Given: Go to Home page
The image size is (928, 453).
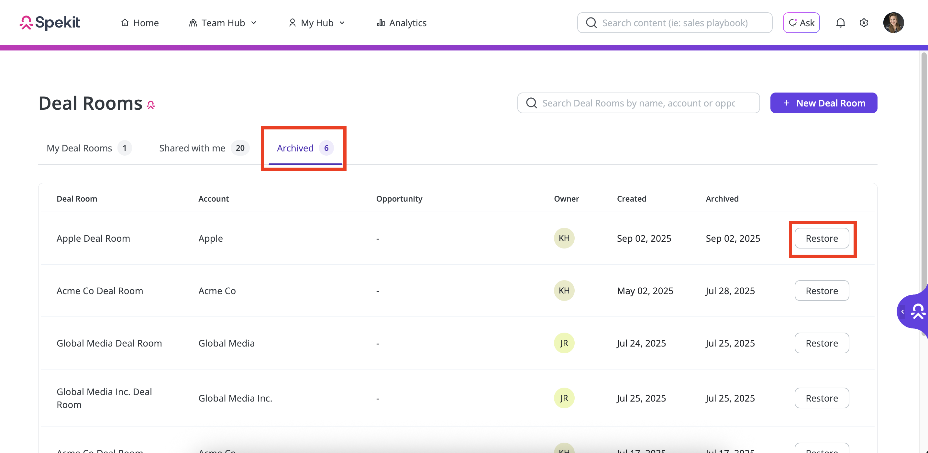Looking at the screenshot, I should click(139, 23).
